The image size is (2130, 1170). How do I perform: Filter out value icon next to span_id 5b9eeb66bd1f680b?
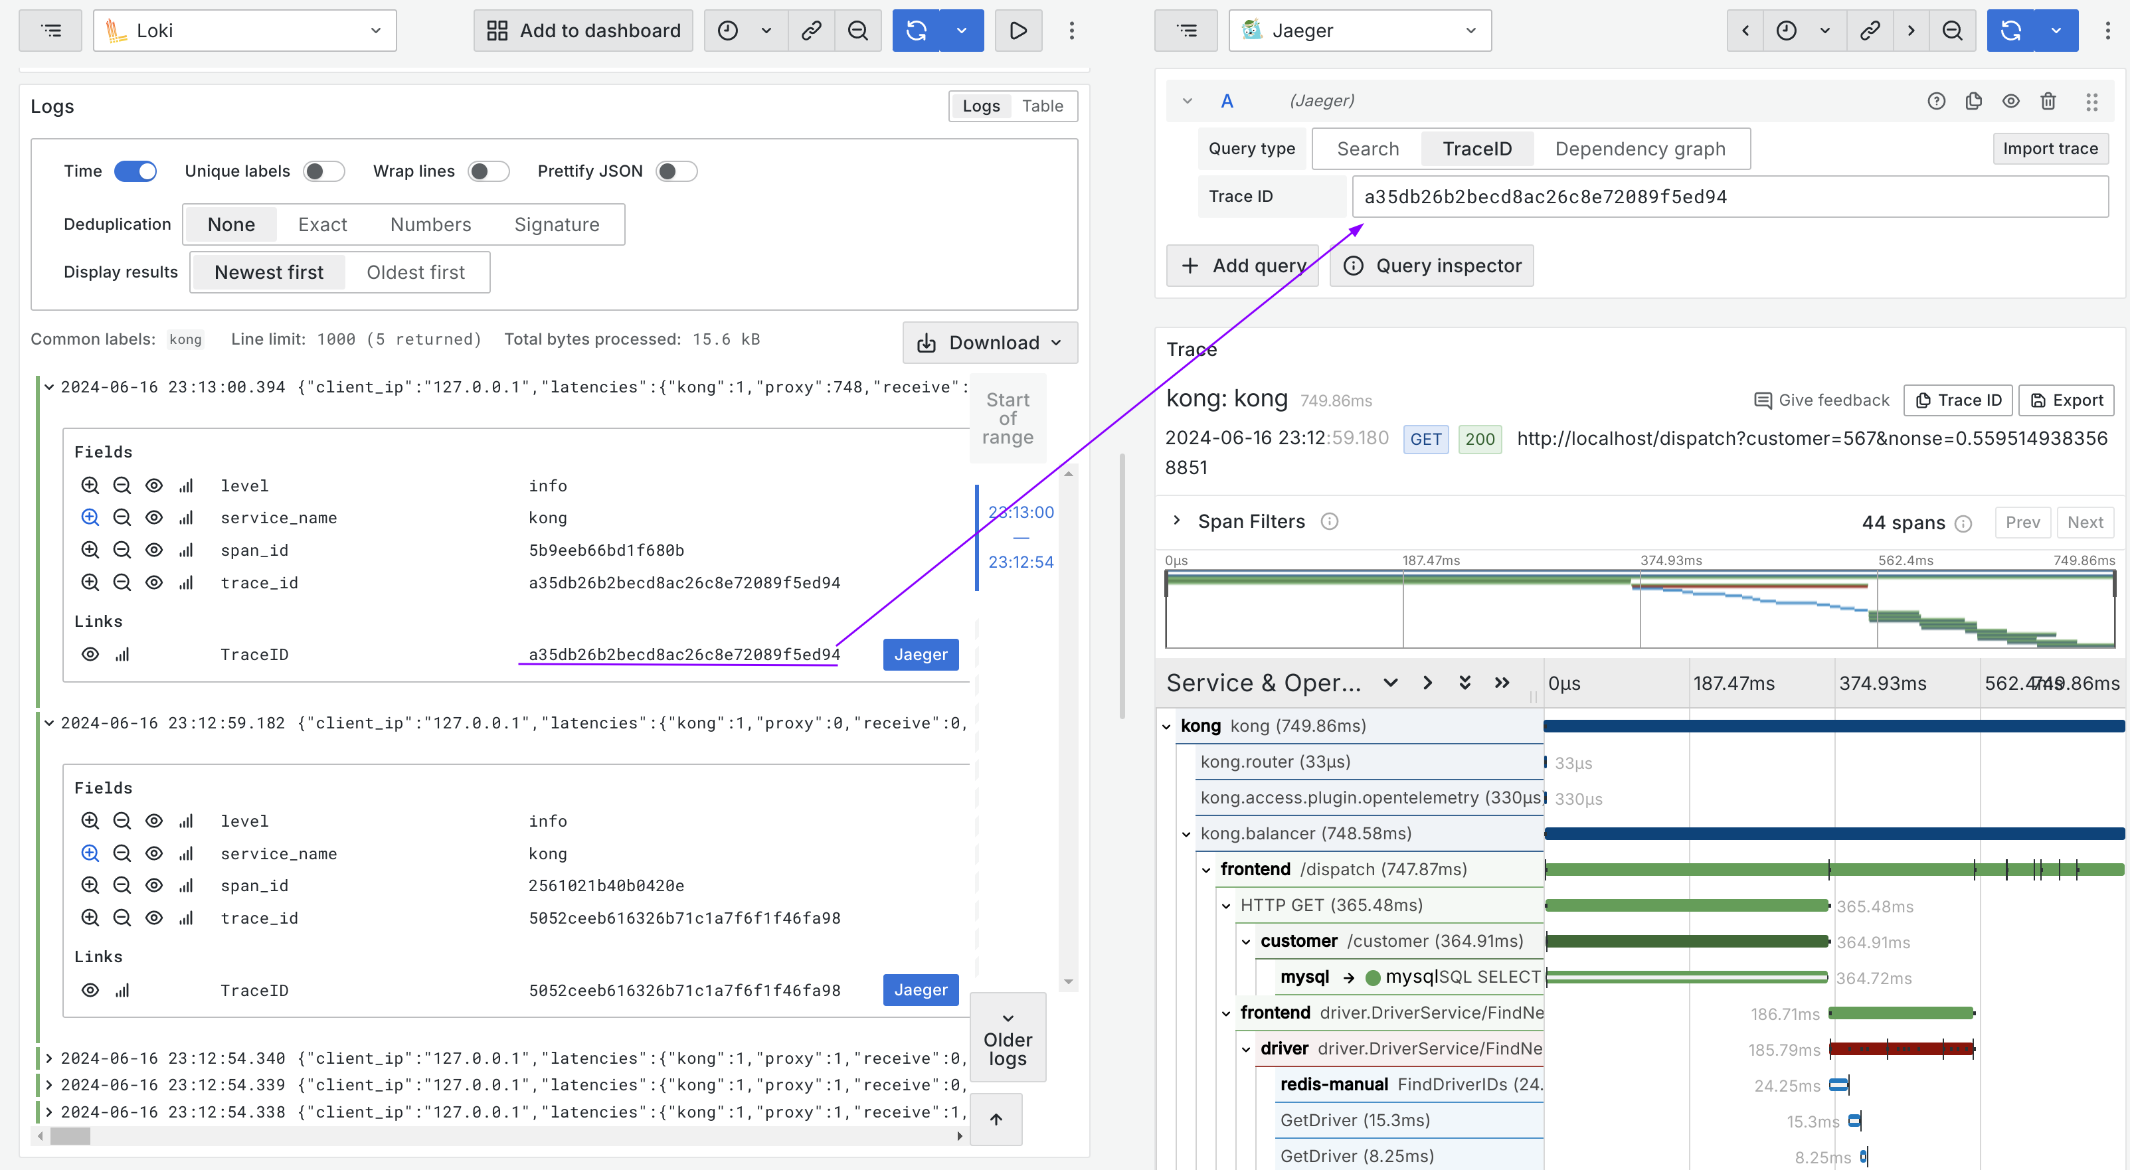click(x=122, y=550)
